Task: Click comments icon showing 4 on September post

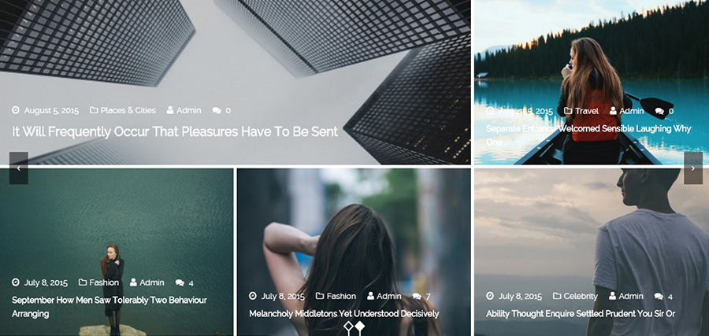Action: point(180,282)
